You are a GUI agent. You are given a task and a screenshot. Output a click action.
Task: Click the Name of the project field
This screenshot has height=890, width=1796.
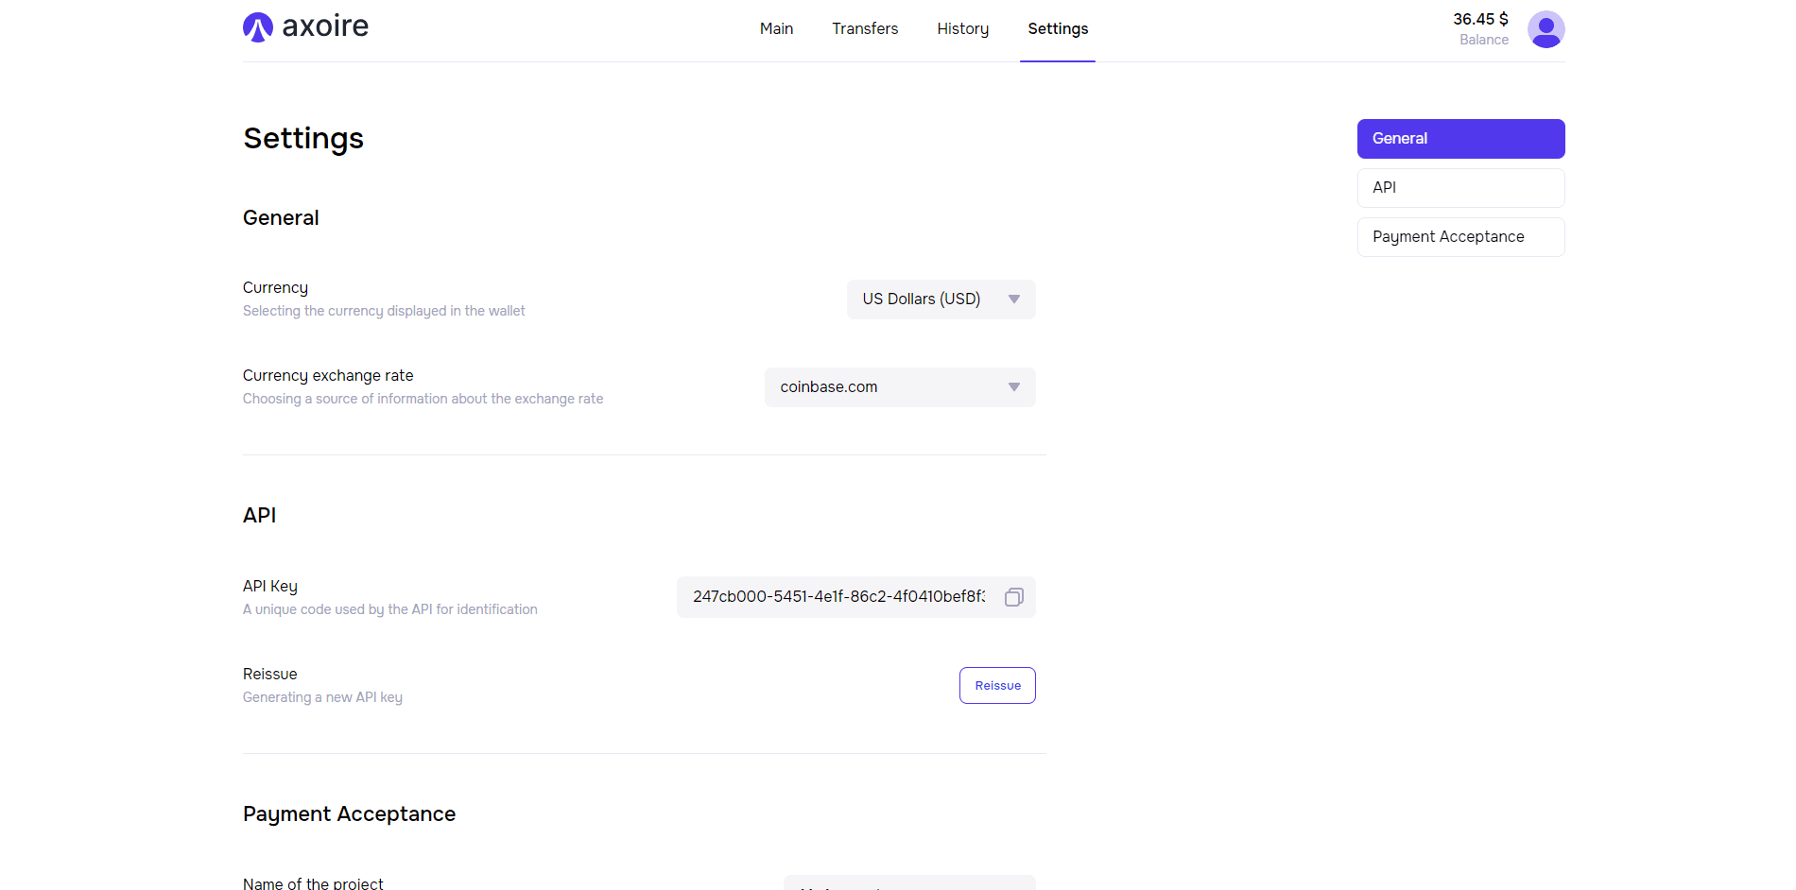click(908, 883)
